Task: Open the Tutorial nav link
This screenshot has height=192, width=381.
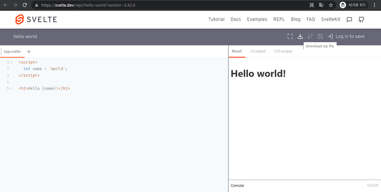Action: (216, 19)
